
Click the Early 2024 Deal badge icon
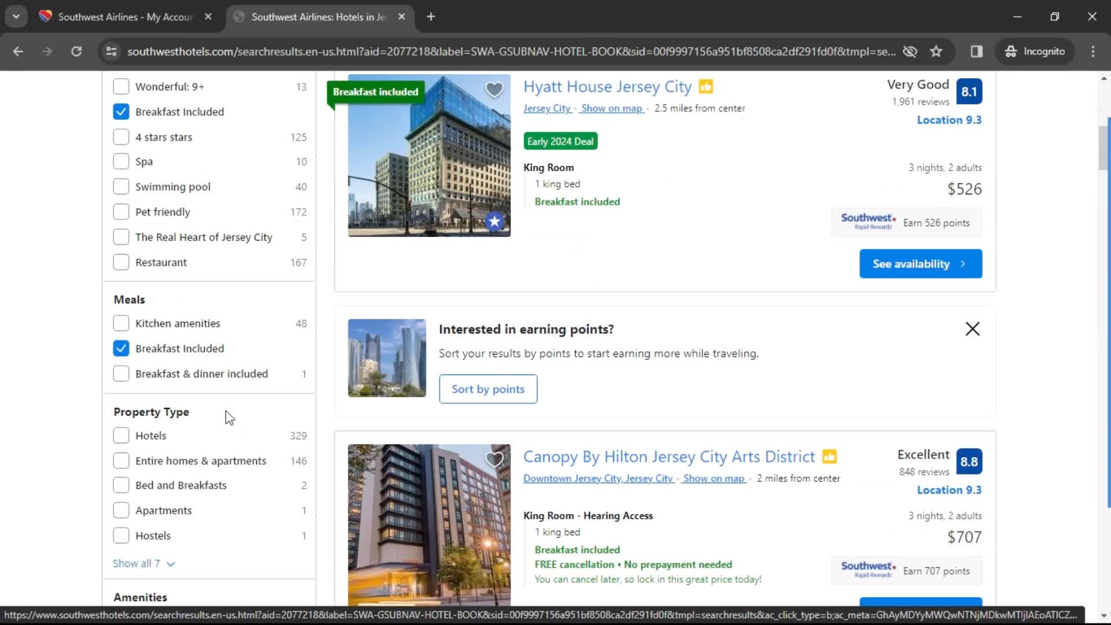coord(561,141)
